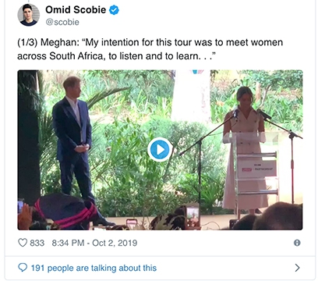Viewport: 318px width, 281px height.
Task: Play the embedded tweet video
Action: (x=160, y=150)
